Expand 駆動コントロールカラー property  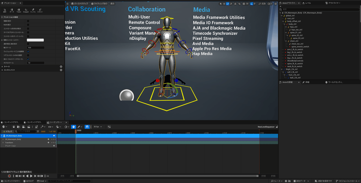click(x=2, y=40)
